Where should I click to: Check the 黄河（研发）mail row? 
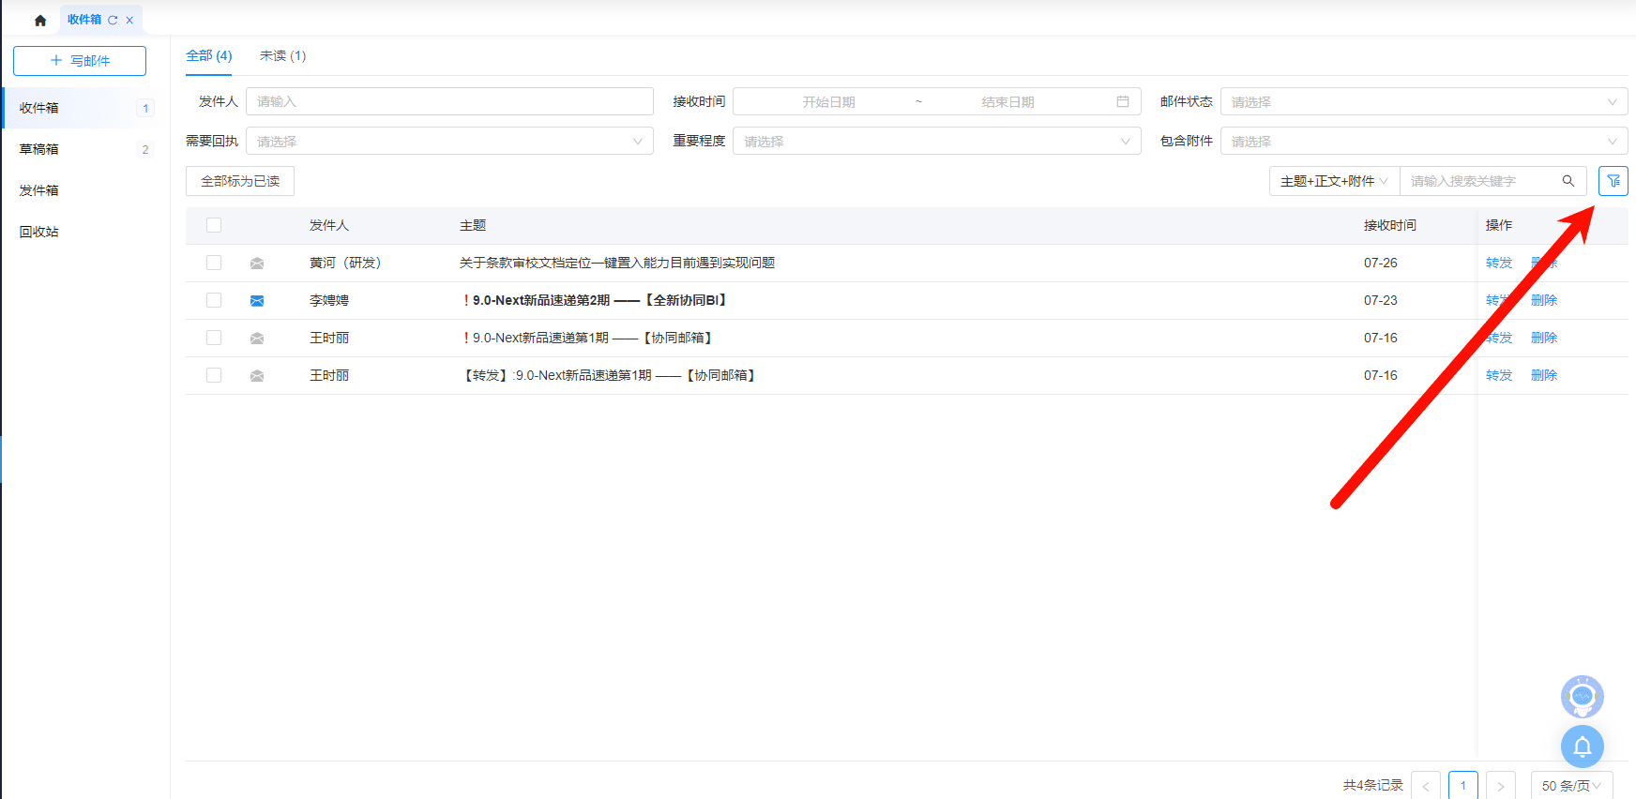(x=214, y=263)
